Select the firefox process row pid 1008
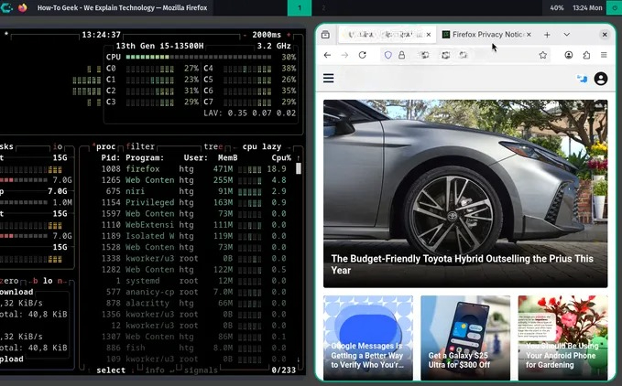Image resolution: width=622 pixels, height=386 pixels. pos(193,169)
